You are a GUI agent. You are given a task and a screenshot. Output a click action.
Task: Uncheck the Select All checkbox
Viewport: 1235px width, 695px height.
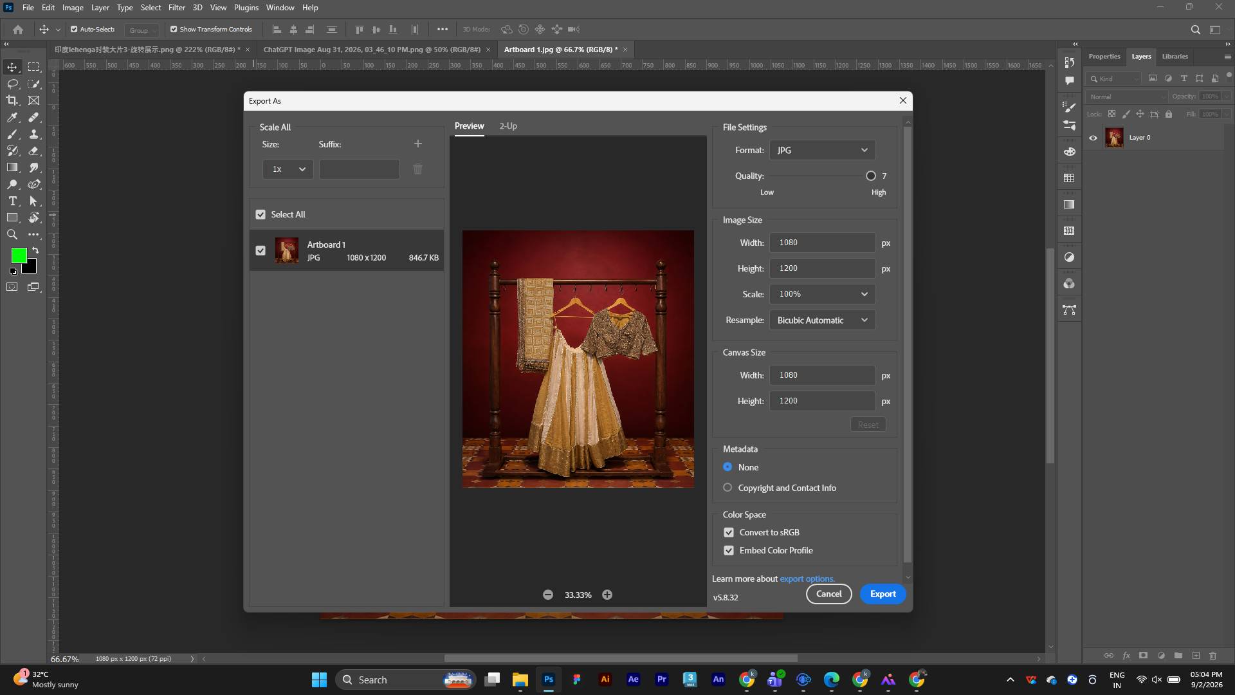[261, 214]
